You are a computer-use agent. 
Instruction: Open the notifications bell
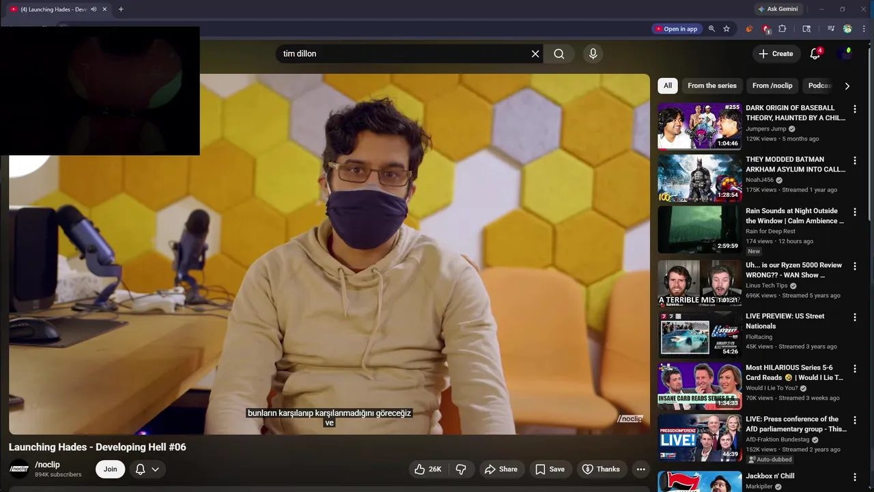point(815,54)
